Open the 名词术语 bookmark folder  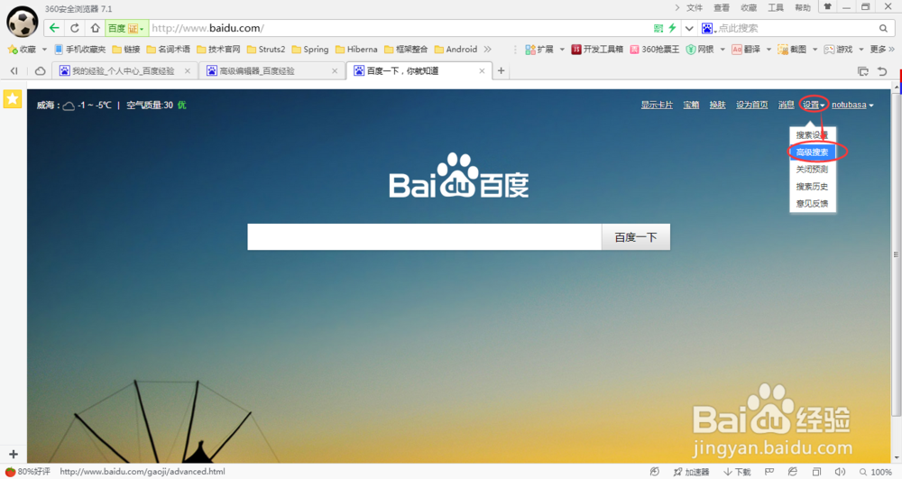[168, 50]
